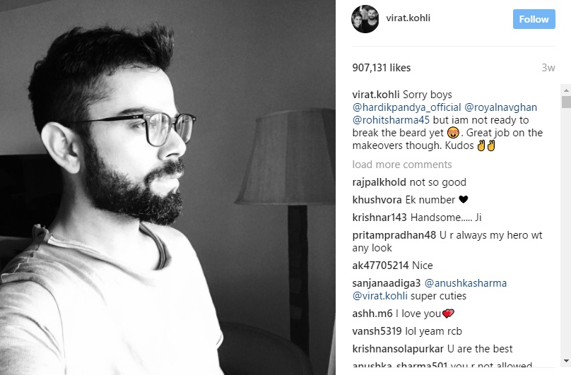Open commenter krishnansolapurkar's profile

(398, 349)
